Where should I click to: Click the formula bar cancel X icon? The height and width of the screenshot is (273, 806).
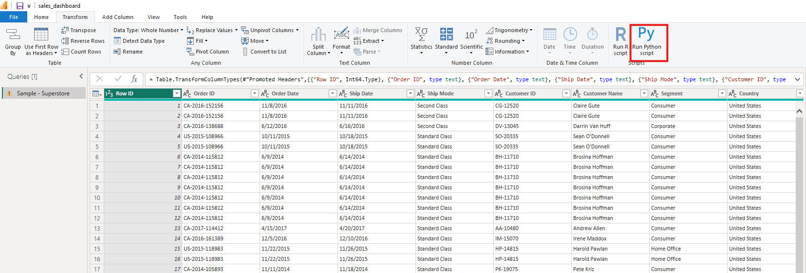[x=100, y=79]
